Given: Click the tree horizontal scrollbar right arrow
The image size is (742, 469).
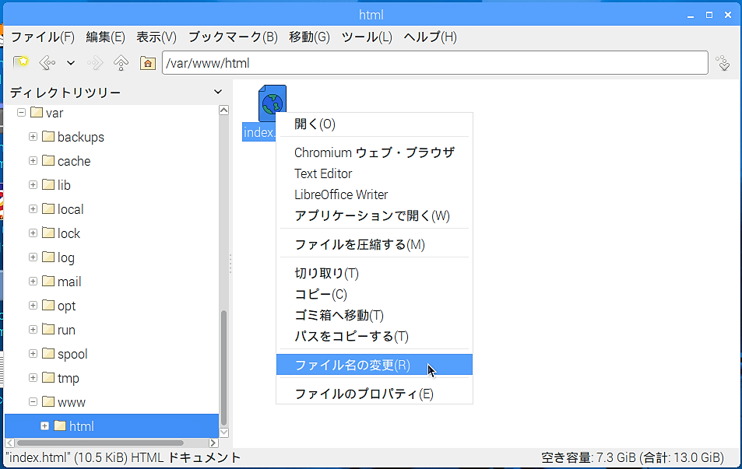Looking at the screenshot, I should coord(213,443).
